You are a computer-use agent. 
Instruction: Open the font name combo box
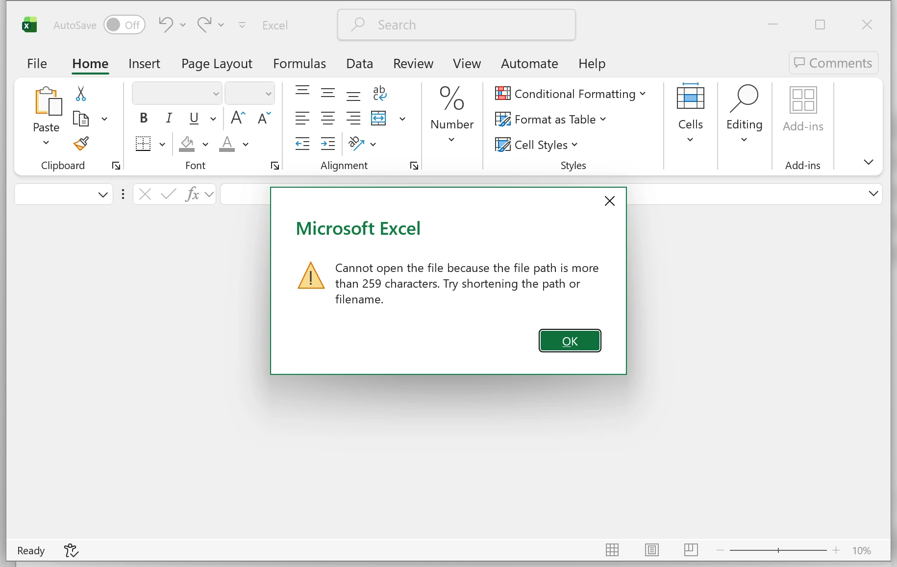(177, 93)
